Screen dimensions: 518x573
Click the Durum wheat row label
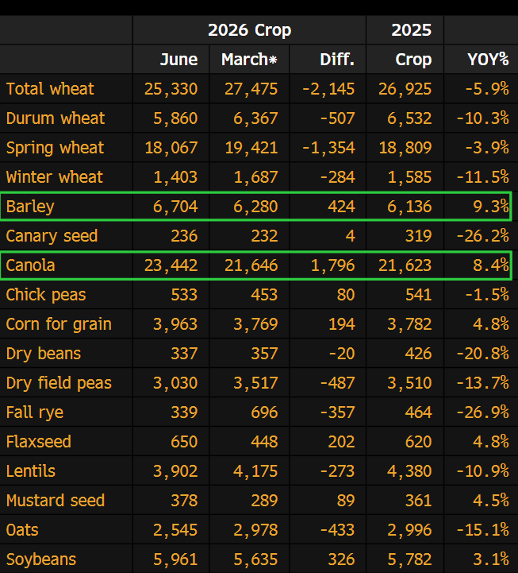coord(56,118)
